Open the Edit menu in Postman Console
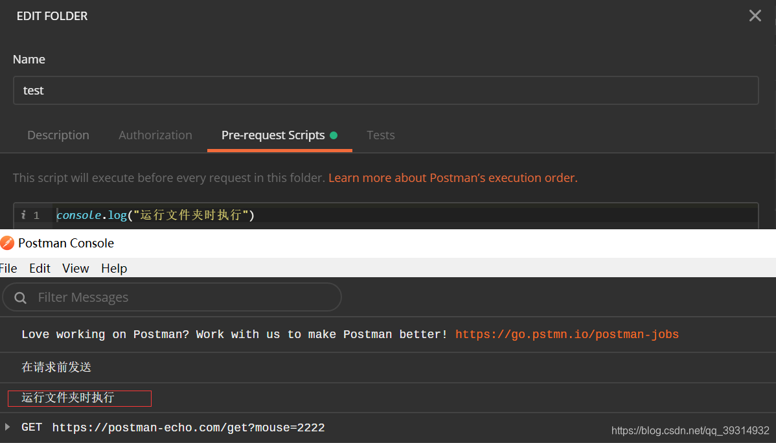The image size is (776, 443). (40, 268)
